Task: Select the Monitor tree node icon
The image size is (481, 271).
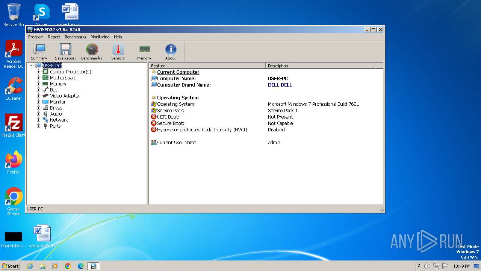Action: coord(45,102)
